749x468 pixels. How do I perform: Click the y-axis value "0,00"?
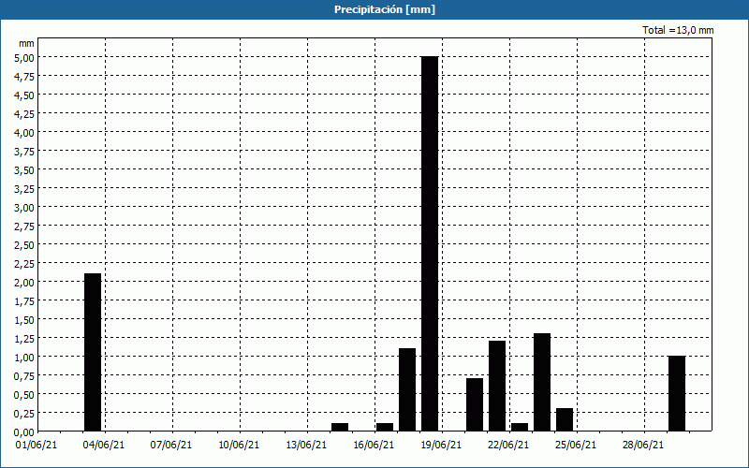click(24, 432)
